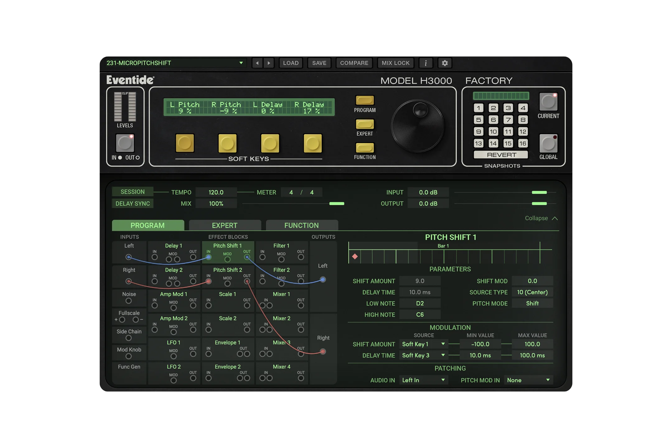Switch to the EXPERT tab
The image size is (672, 448).
click(225, 225)
